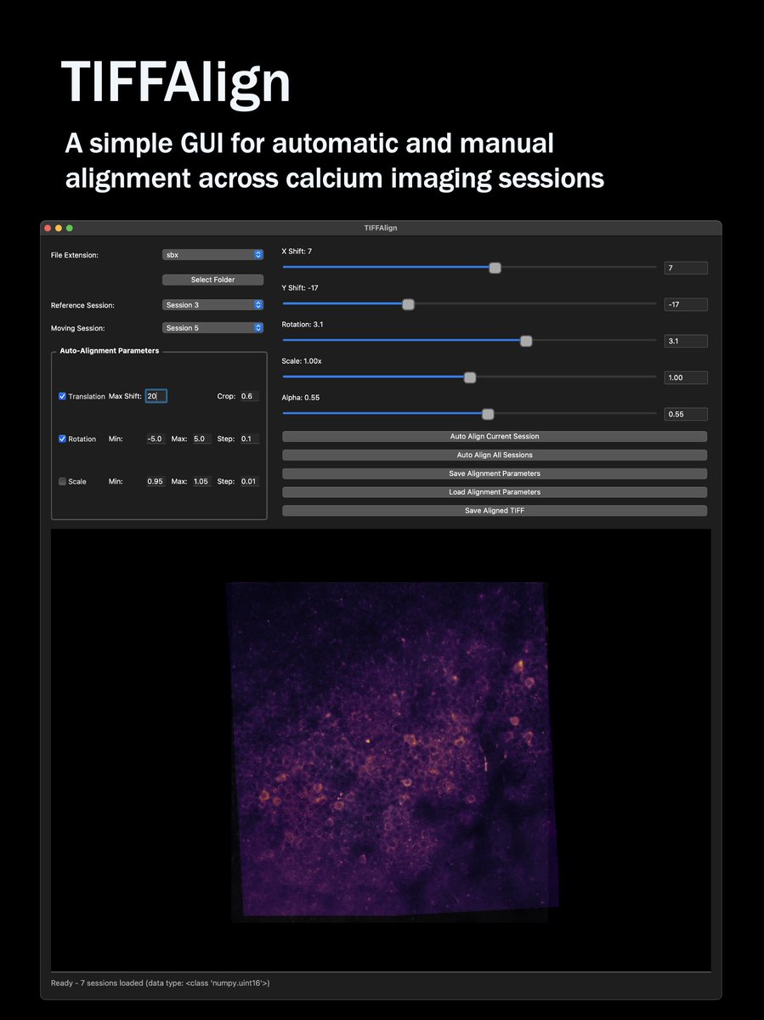Click the 'Scale: 1.00x' label
This screenshot has width=764, height=1020.
click(302, 361)
